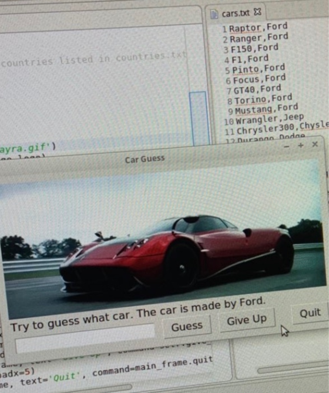The height and width of the screenshot is (393, 329).
Task: Click the Chrysler300 line in cars.txt
Action: pyautogui.click(x=283, y=128)
